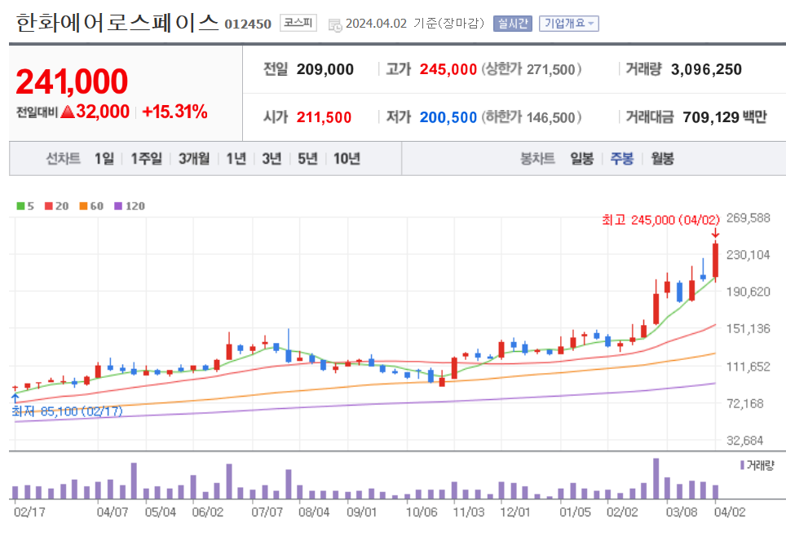Click the high price 245,000 in the summary

pos(448,69)
